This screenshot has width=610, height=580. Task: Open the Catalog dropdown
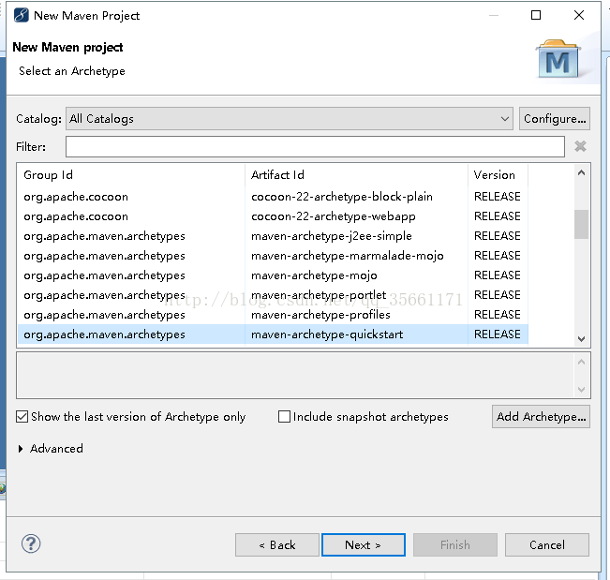pos(290,119)
